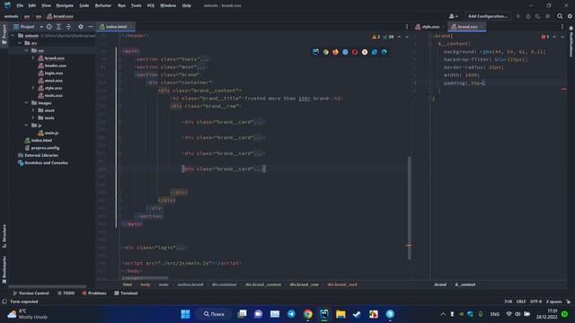Viewport: 575px width, 323px height.
Task: Click JetBrains IDE taskbar icon
Action: [324, 314]
